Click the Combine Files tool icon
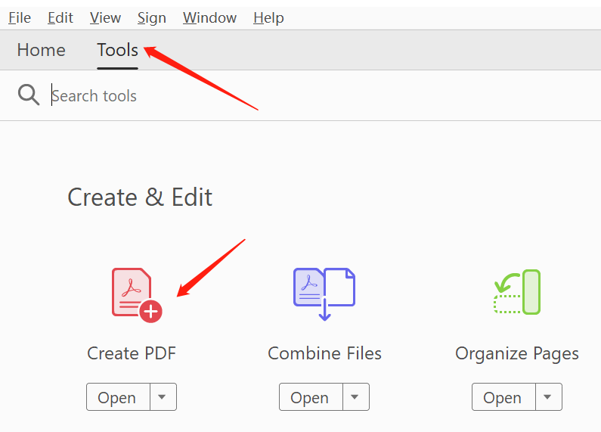This screenshot has height=432, width=601. (x=324, y=294)
